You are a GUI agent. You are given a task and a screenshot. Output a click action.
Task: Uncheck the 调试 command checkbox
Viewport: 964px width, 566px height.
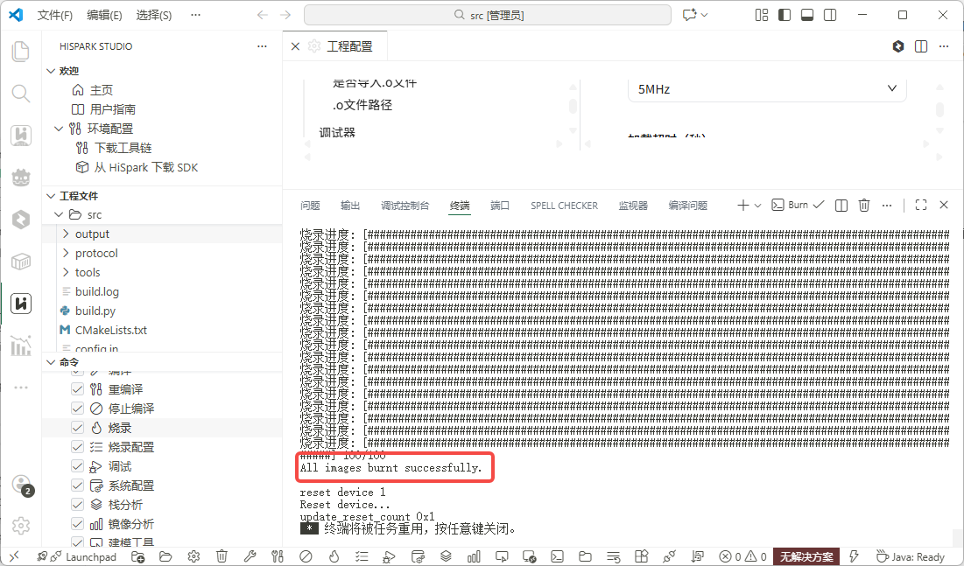77,465
